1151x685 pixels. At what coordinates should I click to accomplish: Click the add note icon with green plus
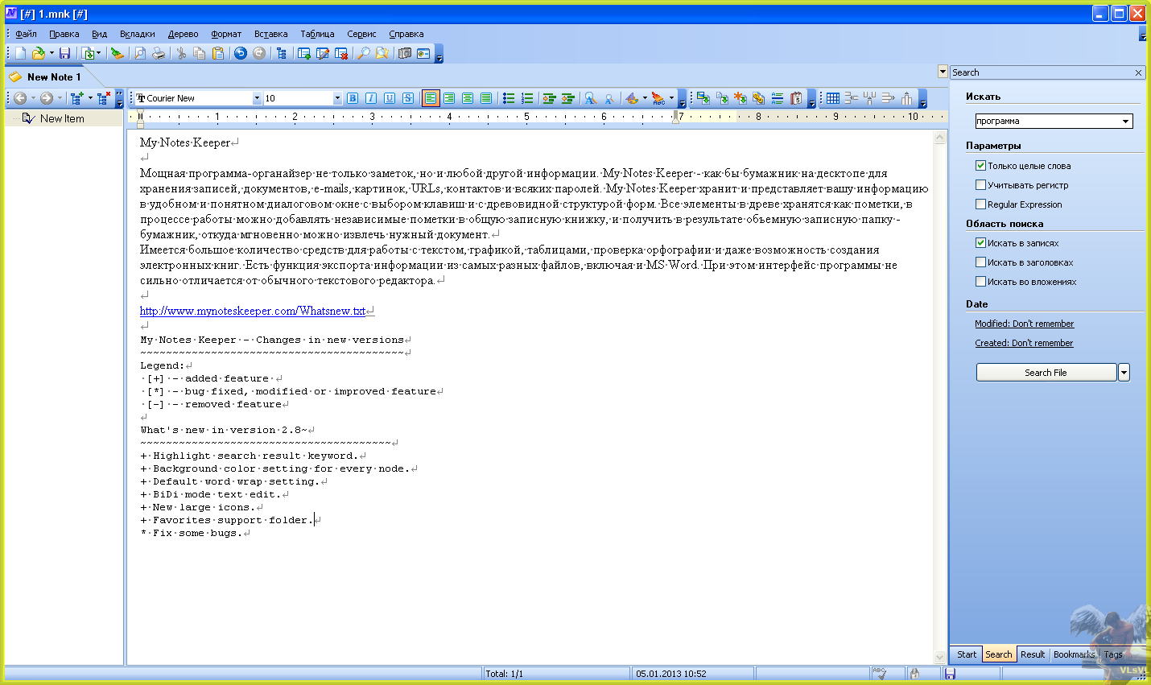(304, 53)
